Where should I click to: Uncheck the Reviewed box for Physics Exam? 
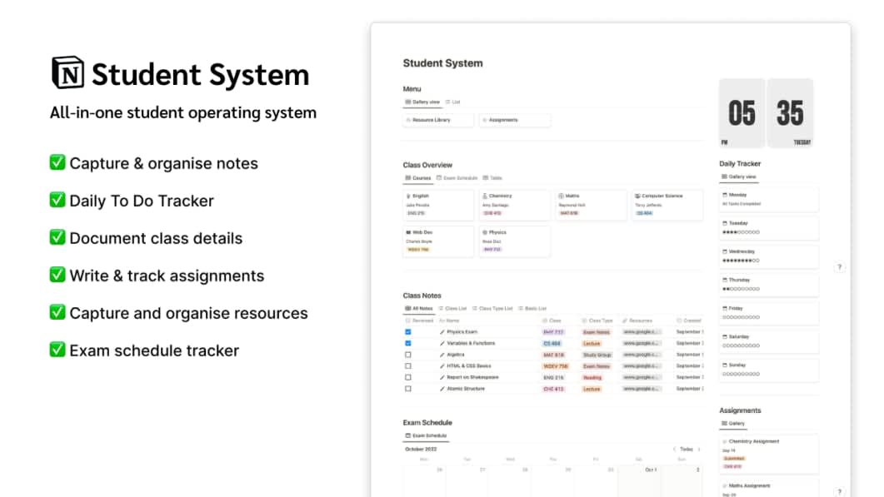408,331
